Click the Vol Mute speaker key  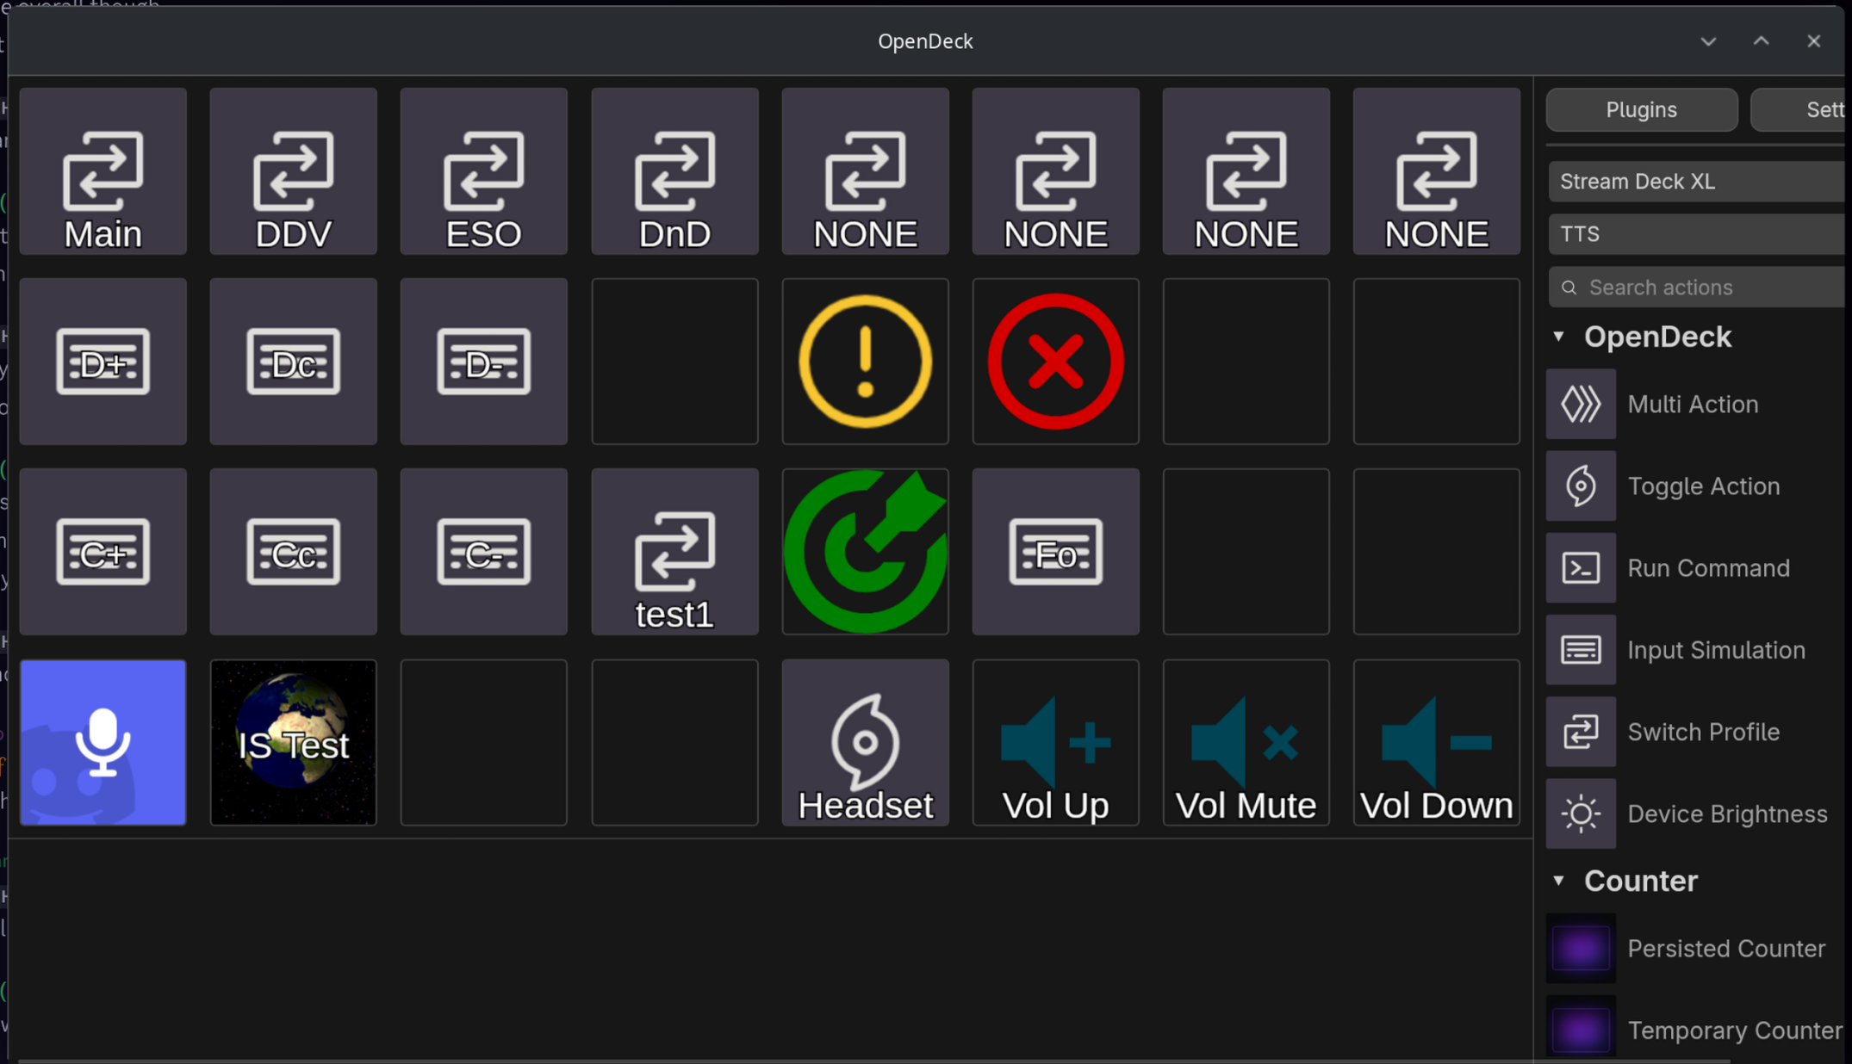pos(1246,742)
